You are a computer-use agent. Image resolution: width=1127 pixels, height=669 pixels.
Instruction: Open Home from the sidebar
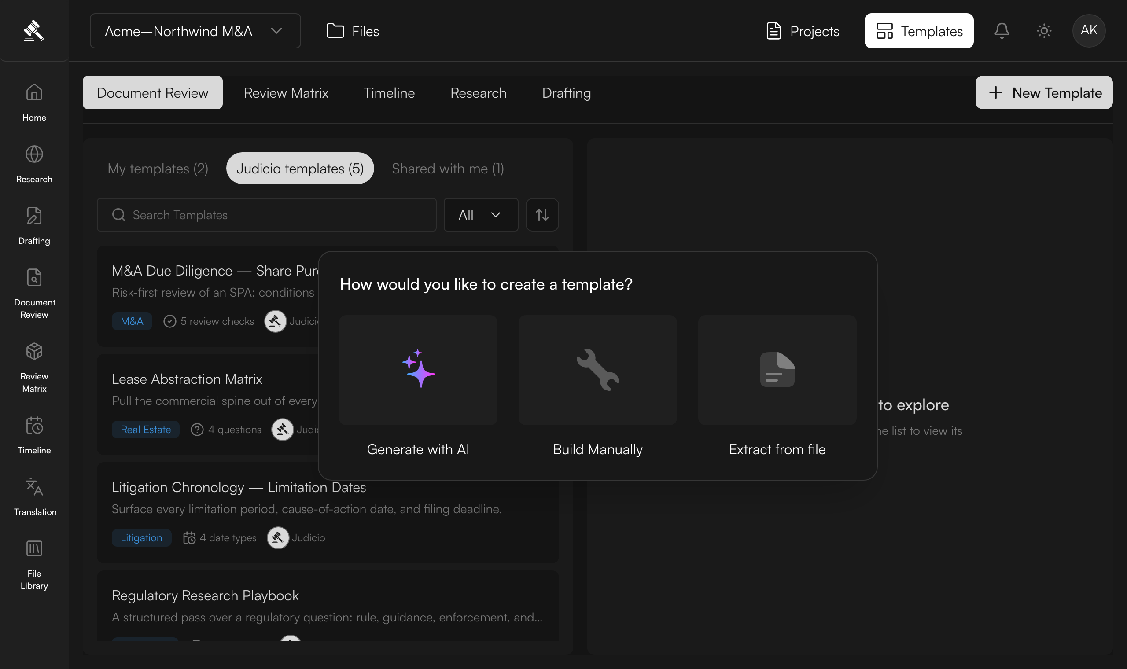coord(34,103)
